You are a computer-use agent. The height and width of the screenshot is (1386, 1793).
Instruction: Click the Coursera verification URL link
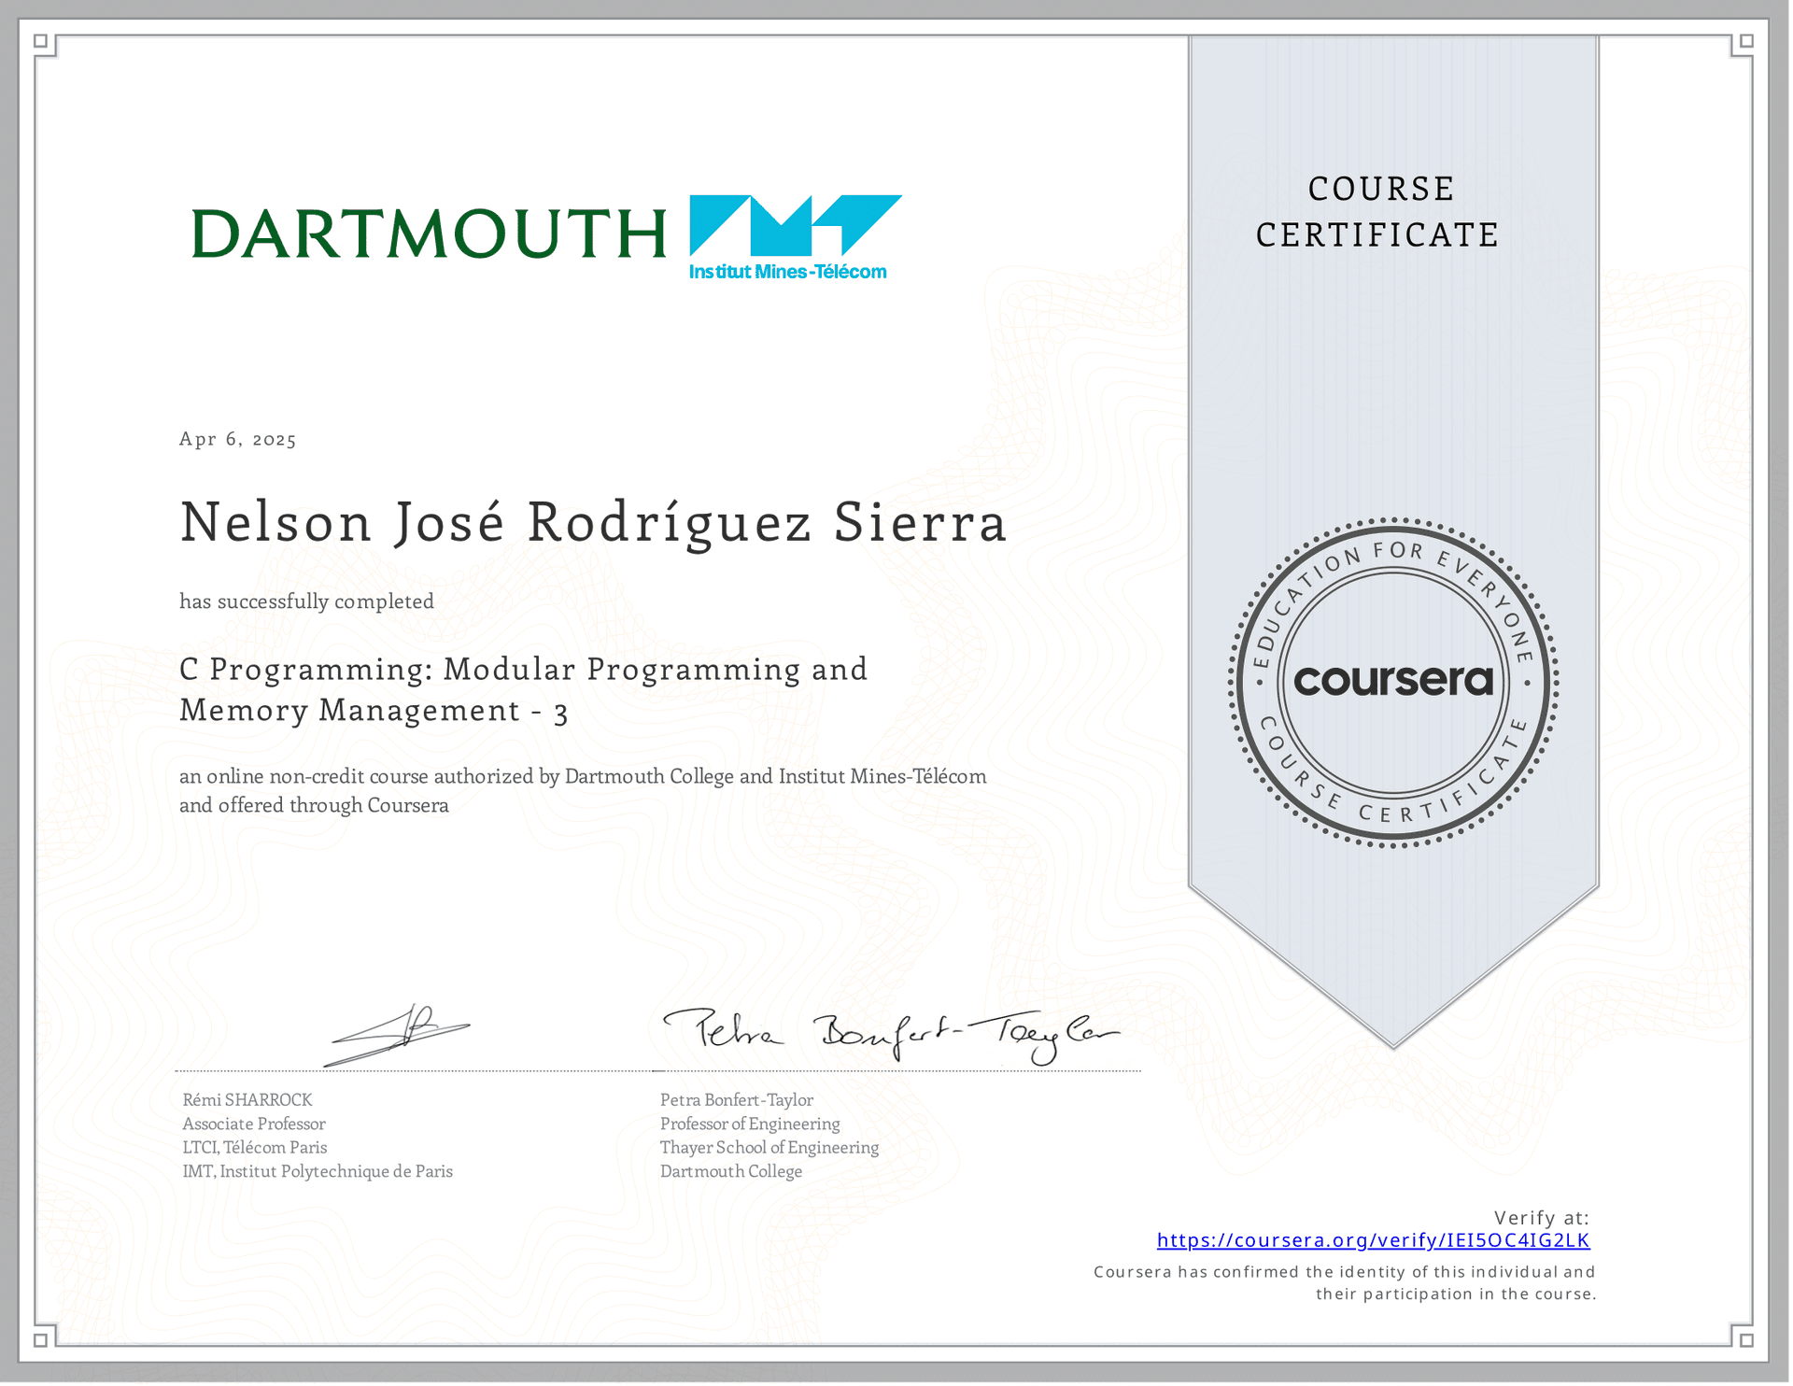coord(1375,1242)
